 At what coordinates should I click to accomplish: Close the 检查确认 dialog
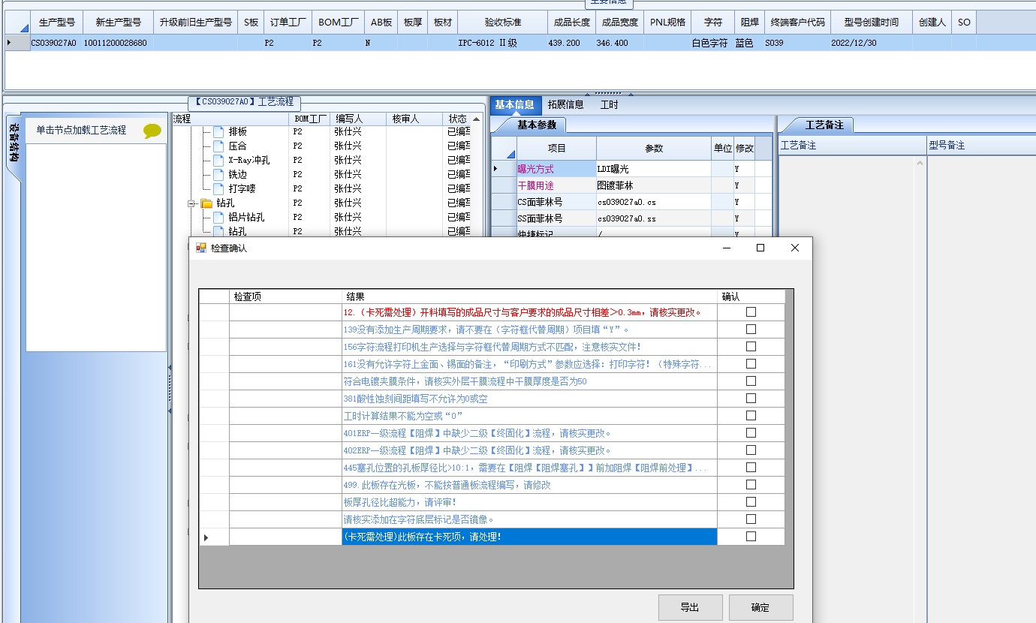[x=795, y=248]
